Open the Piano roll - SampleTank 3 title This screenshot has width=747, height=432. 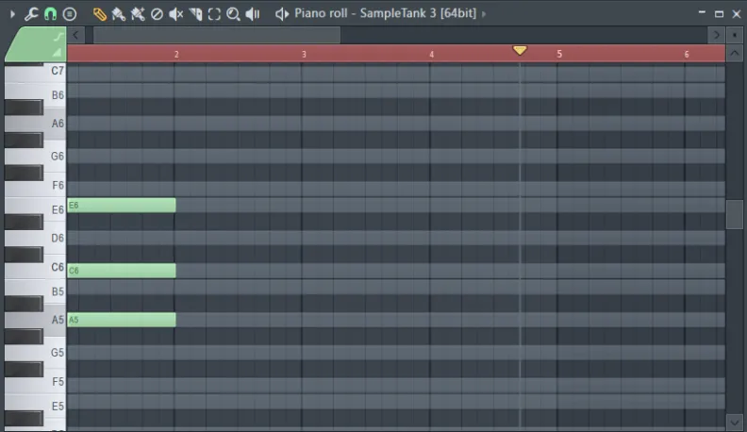[x=385, y=13]
